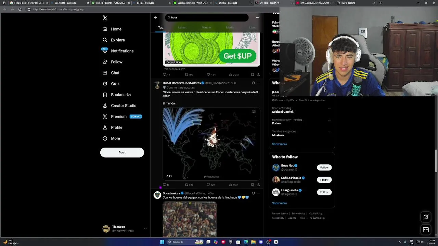Open the Follow section in sidebar
Image resolution: width=438 pixels, height=246 pixels.
(x=113, y=62)
